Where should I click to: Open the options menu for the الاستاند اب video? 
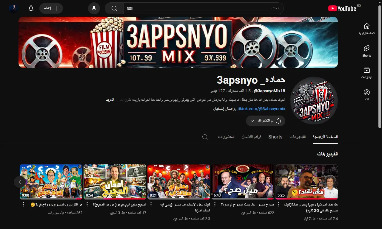point(151,205)
